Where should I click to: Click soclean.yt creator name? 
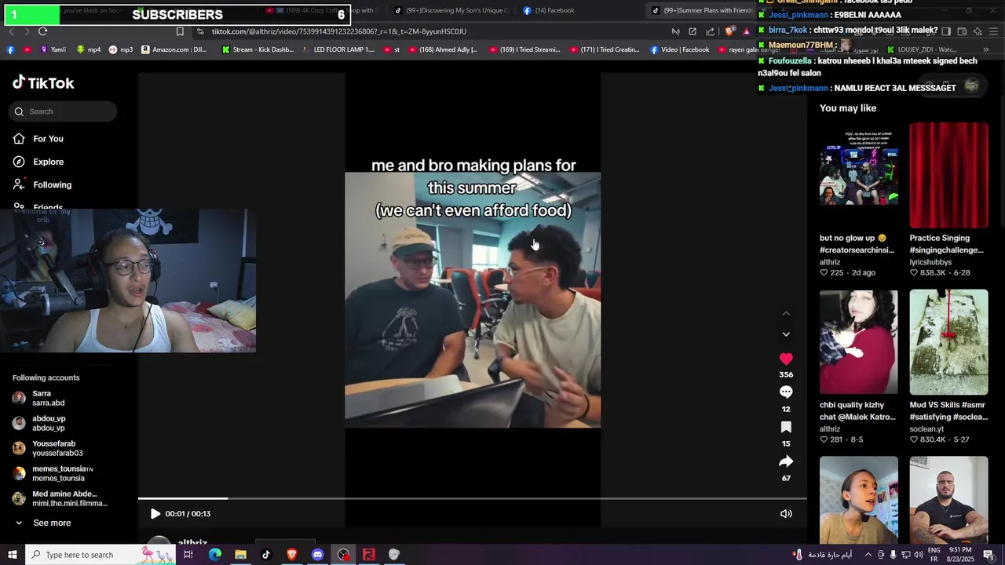(926, 429)
